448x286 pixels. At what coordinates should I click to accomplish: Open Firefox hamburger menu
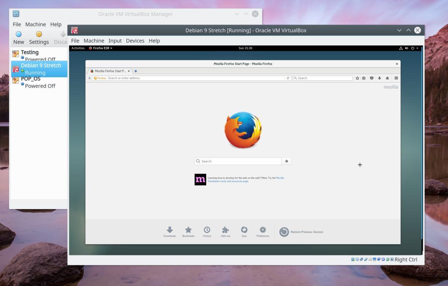coord(396,78)
